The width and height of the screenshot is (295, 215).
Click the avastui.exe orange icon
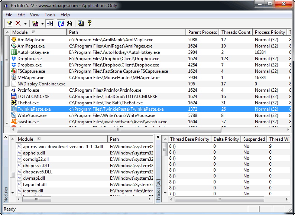click(x=14, y=122)
